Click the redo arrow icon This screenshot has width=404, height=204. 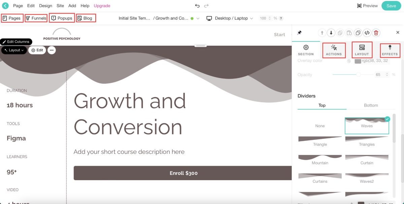(206, 6)
